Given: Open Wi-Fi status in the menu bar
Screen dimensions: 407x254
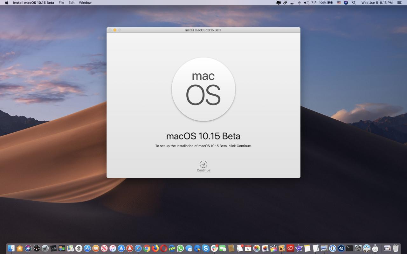Looking at the screenshot, I should pos(314,3).
